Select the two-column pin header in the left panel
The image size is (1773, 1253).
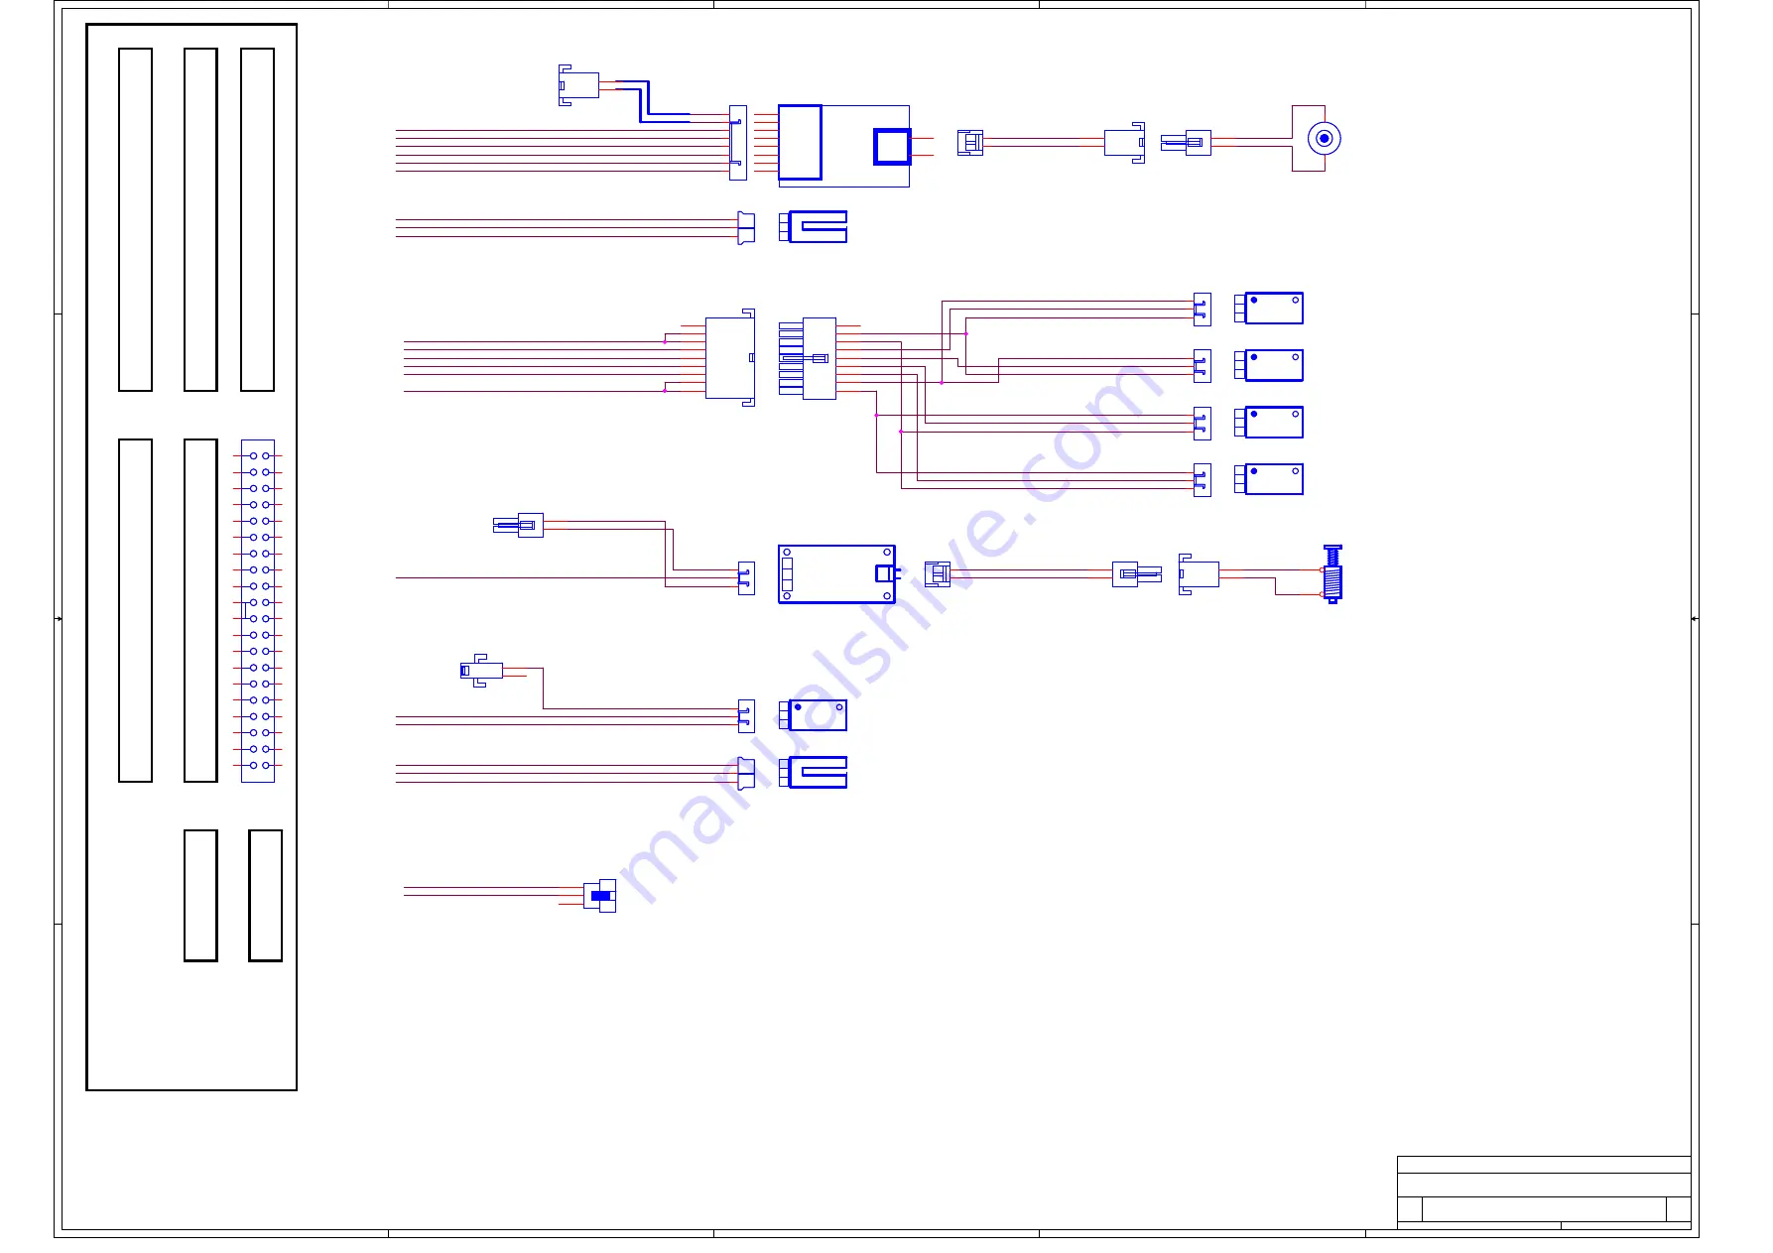pos(258,611)
